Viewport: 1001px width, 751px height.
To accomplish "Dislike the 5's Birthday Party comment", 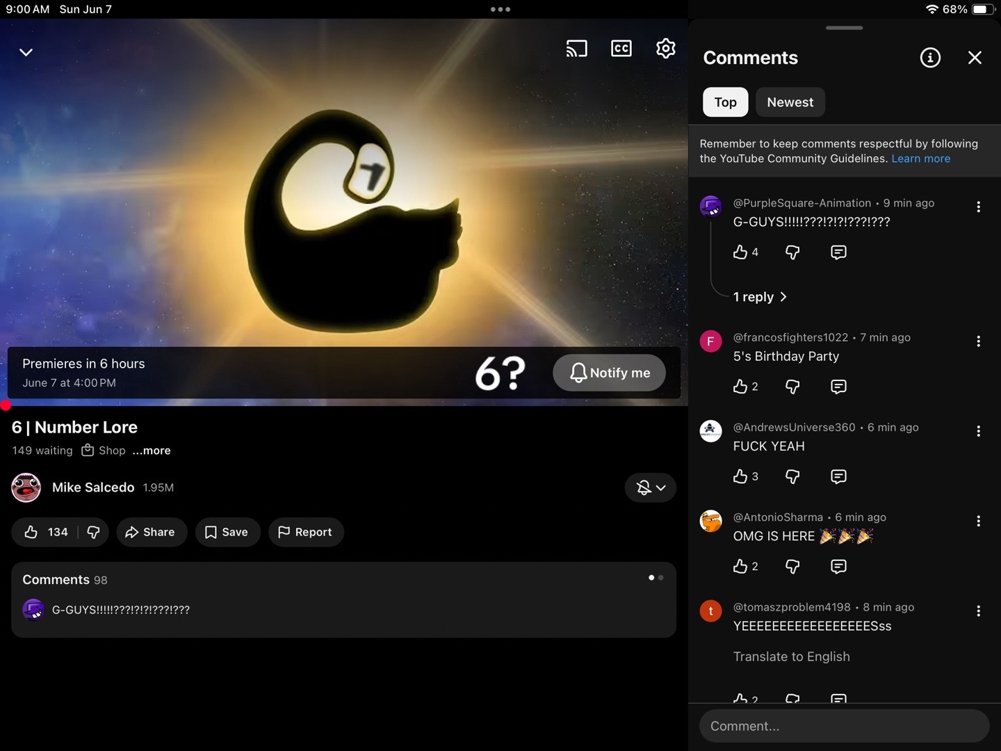I will [792, 387].
